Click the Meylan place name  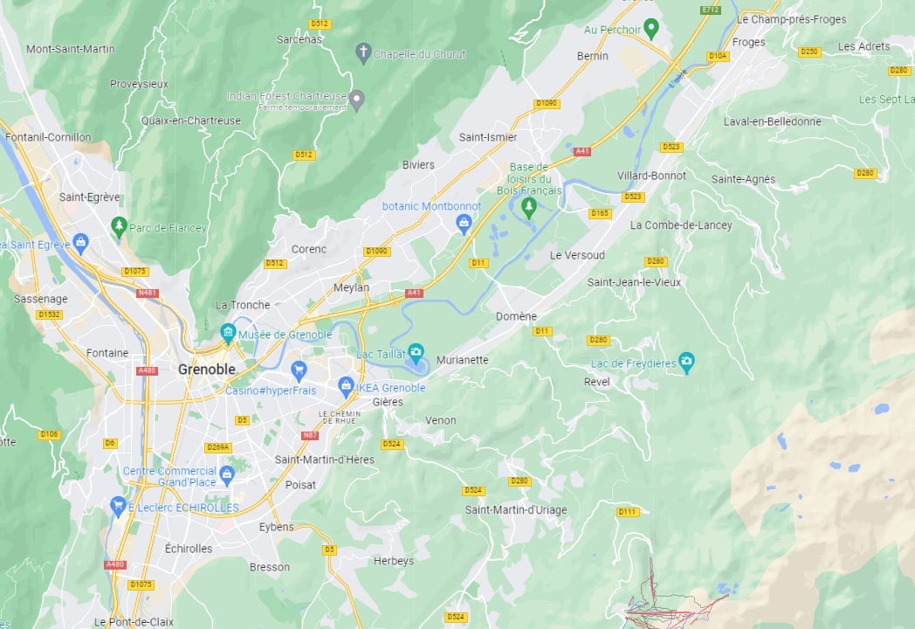pos(351,287)
